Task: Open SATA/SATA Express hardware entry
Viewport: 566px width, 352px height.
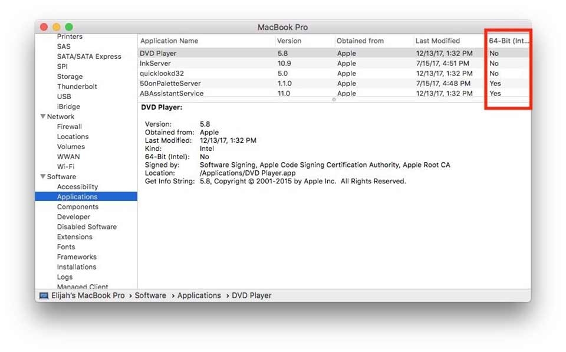Action: [89, 57]
